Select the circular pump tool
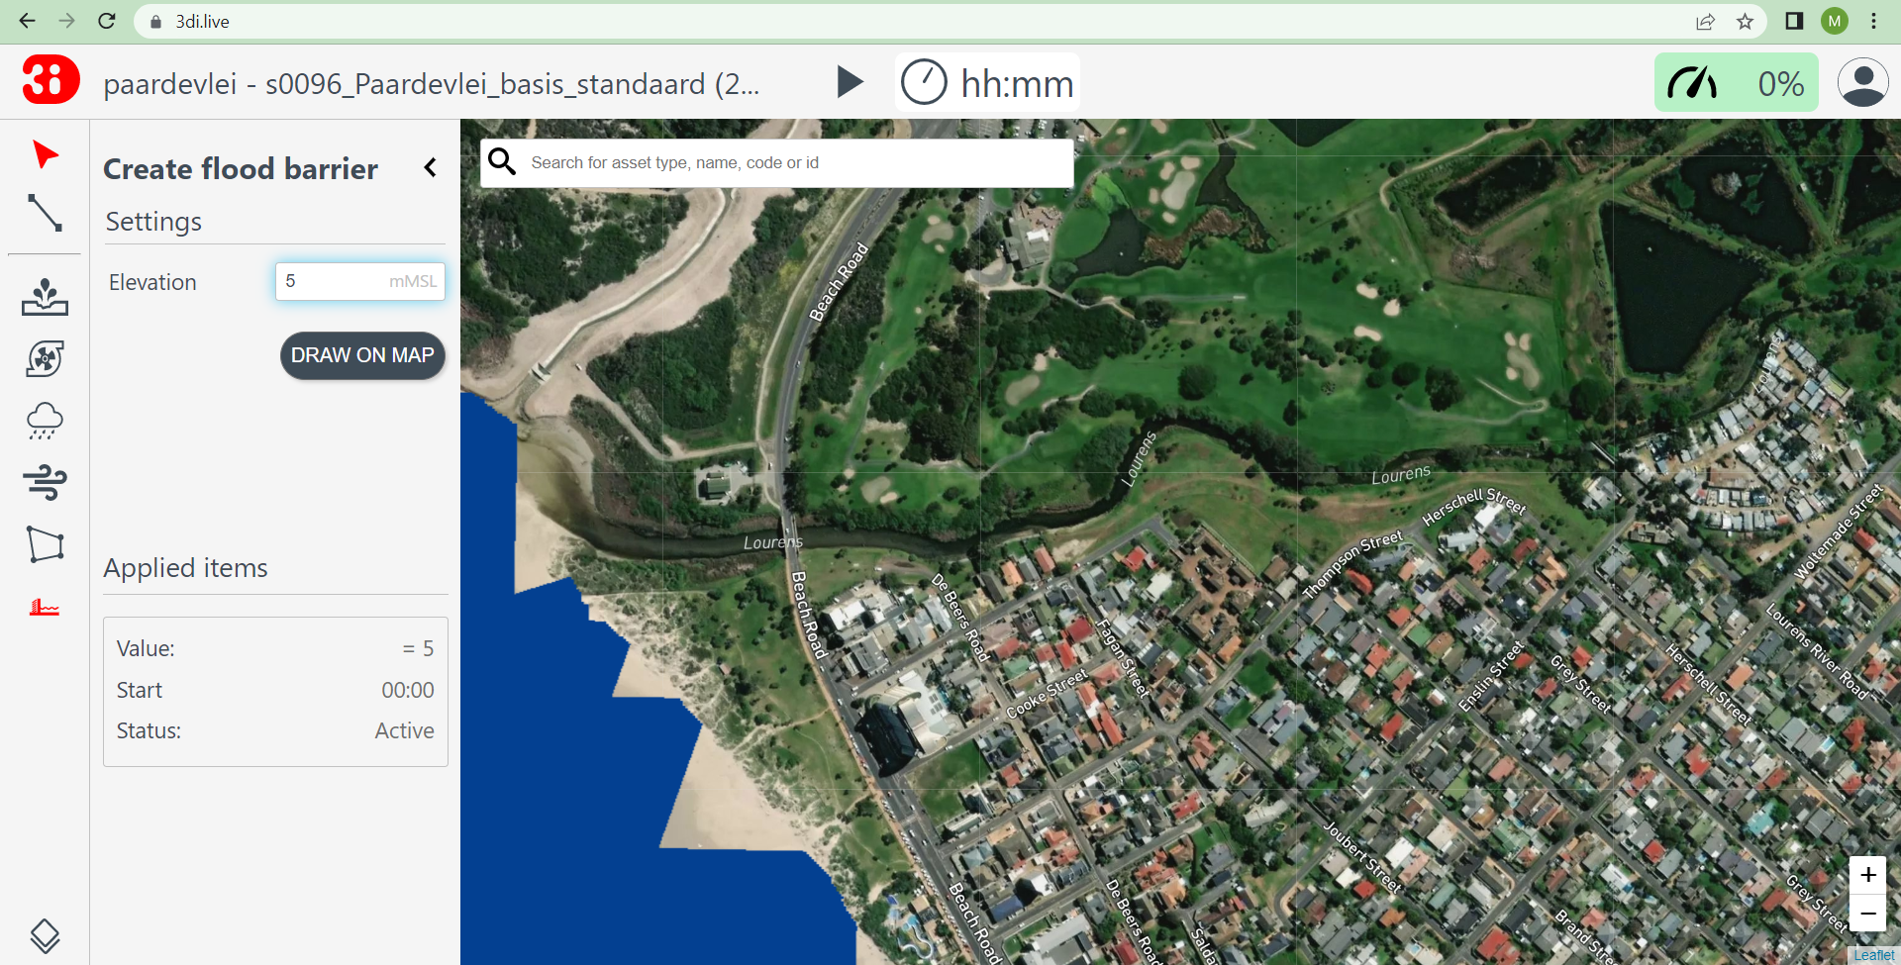This screenshot has width=1901, height=965. tap(44, 358)
